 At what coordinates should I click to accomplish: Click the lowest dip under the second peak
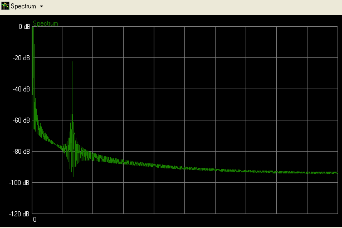coord(74,176)
